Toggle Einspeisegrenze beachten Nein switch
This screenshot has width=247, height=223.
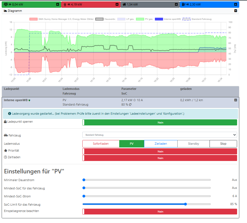click(x=160, y=211)
